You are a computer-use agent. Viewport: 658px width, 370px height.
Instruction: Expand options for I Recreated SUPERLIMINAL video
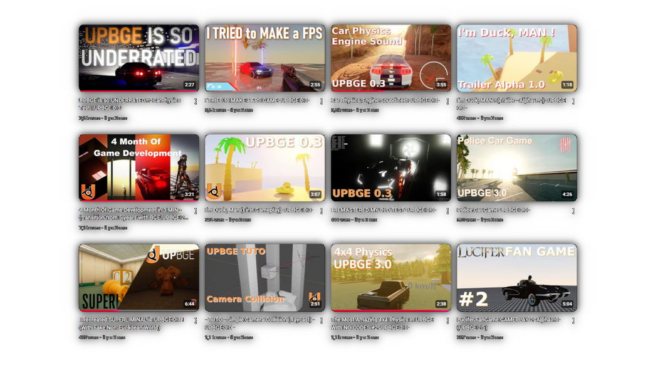[x=196, y=321]
